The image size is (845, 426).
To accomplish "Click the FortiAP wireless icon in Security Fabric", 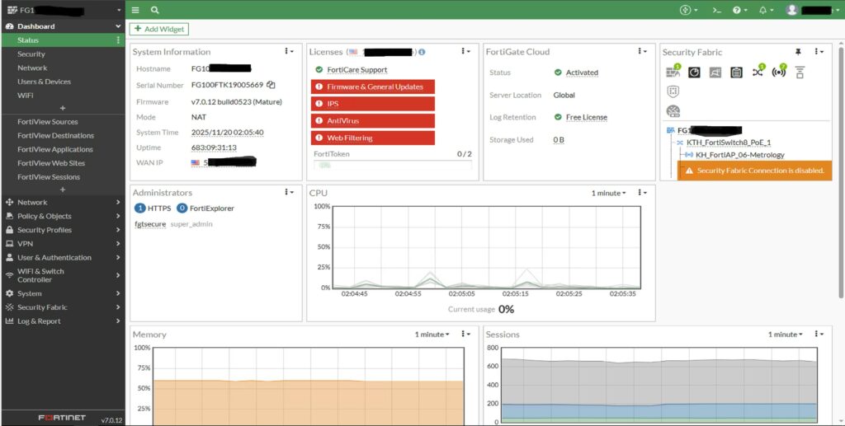I will pos(778,73).
